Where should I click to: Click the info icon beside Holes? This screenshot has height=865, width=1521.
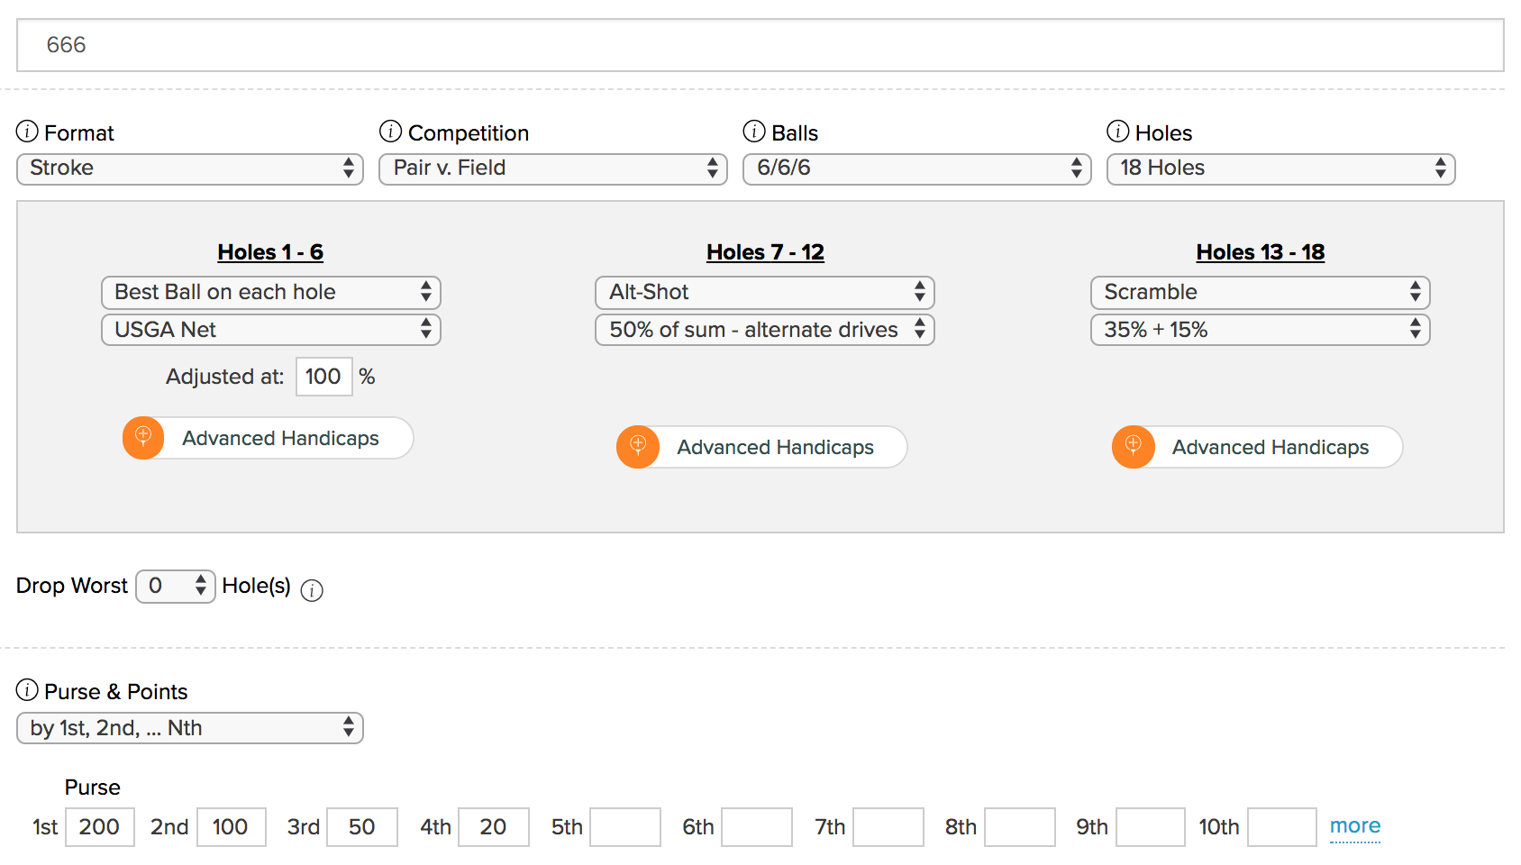(x=1117, y=132)
